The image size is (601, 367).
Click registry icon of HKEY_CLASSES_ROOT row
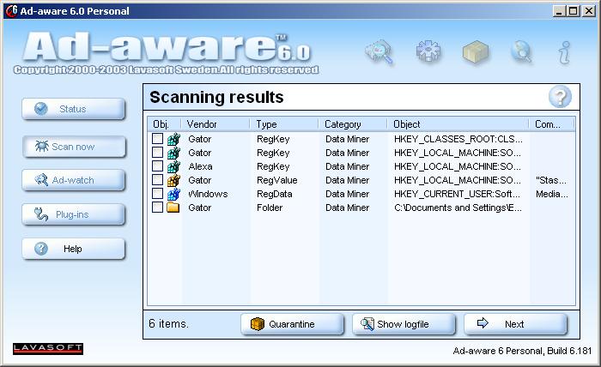173,139
